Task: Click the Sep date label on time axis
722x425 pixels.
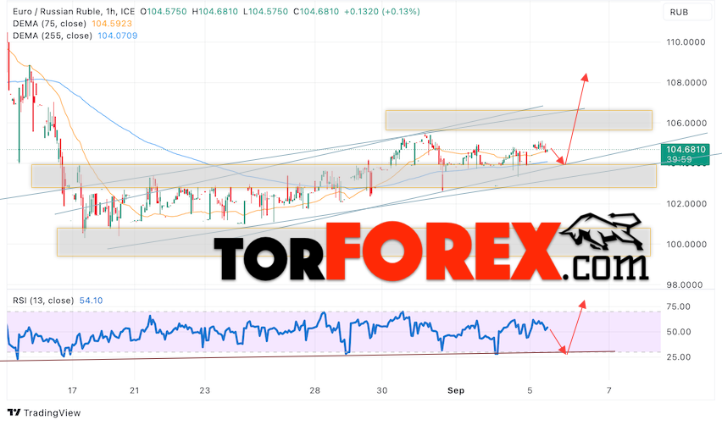Action: [x=456, y=390]
